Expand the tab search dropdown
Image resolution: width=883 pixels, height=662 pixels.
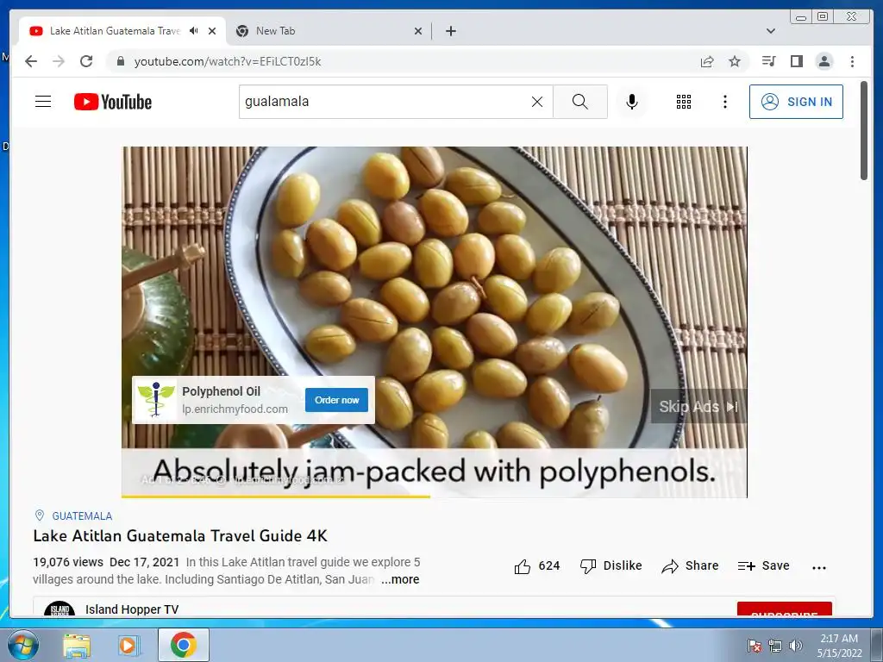click(771, 31)
